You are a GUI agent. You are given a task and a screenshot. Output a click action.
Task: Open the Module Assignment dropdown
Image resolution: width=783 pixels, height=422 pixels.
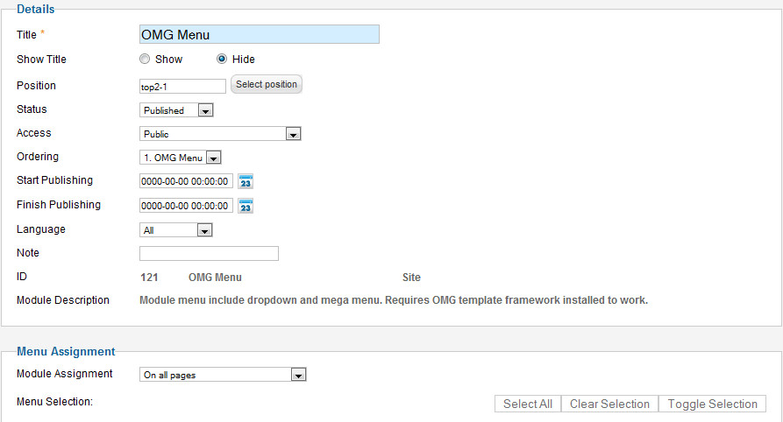(x=223, y=375)
